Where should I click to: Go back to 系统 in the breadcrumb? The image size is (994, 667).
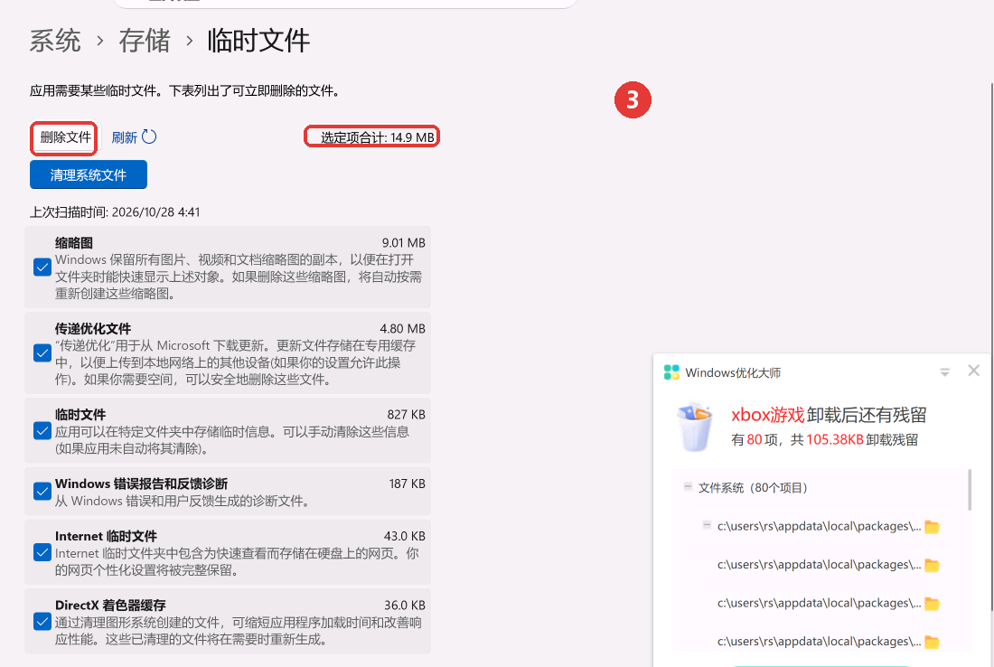pyautogui.click(x=55, y=42)
